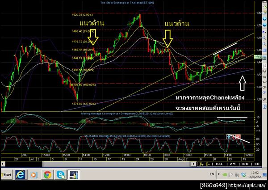Open the M dropdown in the right toolbar
This screenshot has width=268, height=190.
(x=264, y=32)
